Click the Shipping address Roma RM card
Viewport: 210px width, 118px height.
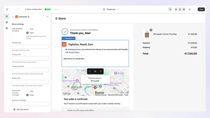click(95, 79)
